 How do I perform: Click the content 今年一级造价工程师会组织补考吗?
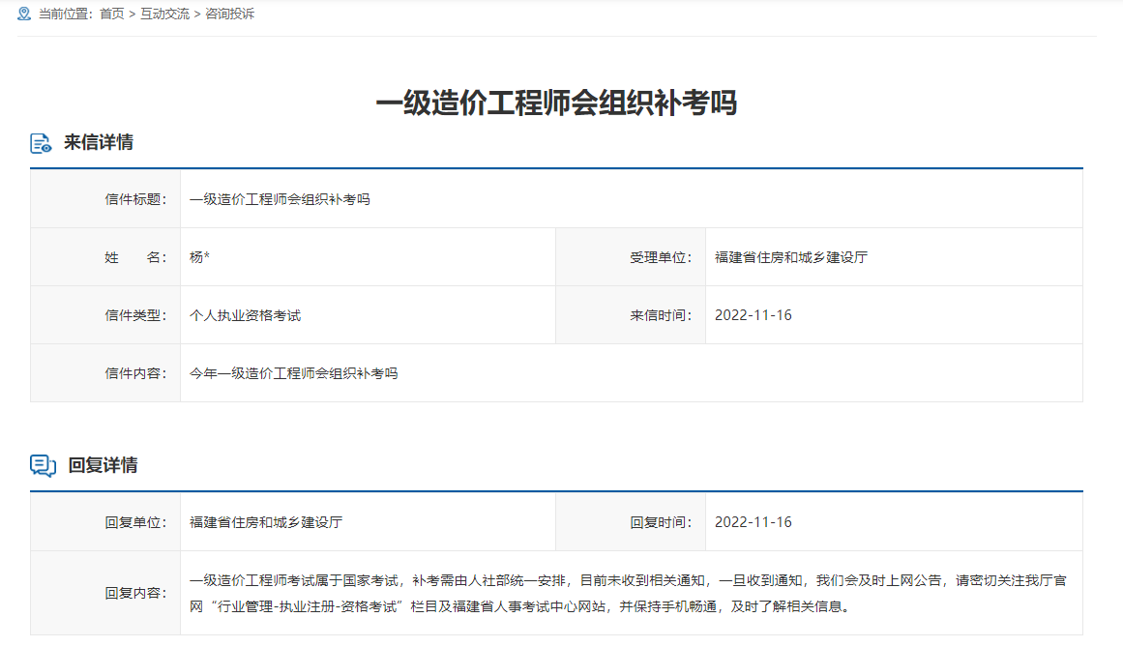coord(294,373)
